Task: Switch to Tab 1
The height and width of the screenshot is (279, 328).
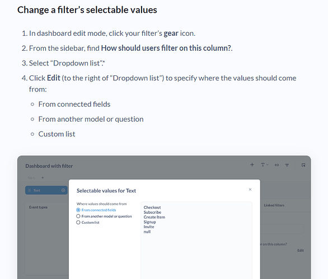Action: (x=31, y=178)
